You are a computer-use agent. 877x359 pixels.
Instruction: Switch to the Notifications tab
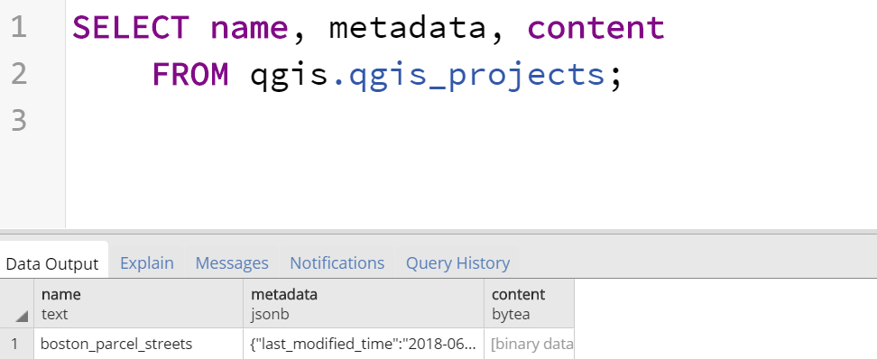click(x=337, y=262)
